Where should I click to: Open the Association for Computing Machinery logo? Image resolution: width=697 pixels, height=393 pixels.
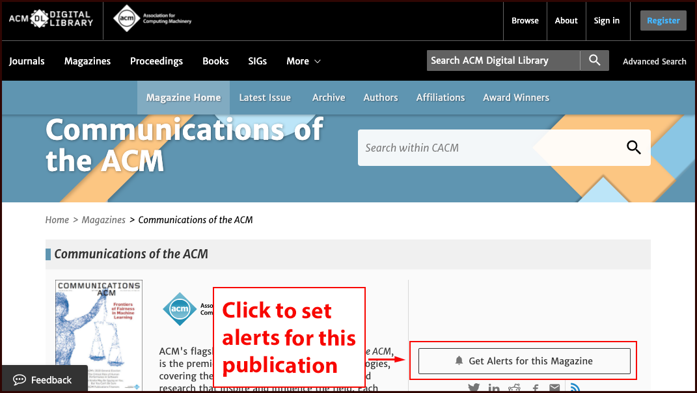152,18
